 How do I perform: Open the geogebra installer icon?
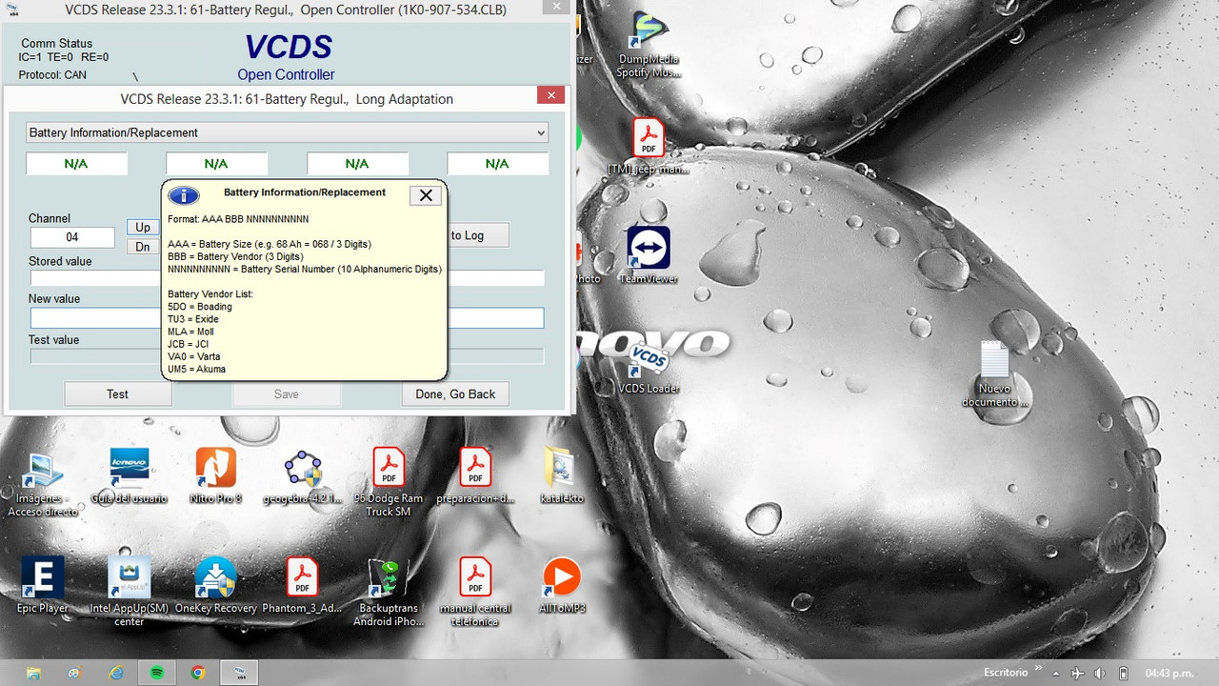pyautogui.click(x=303, y=476)
